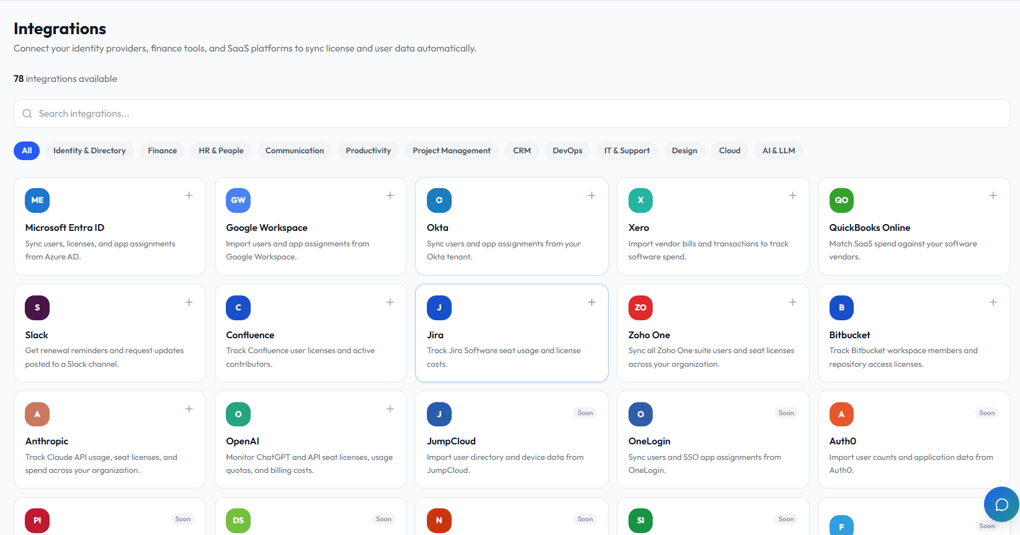Click the '78 integrations available' text
This screenshot has height=535, width=1020.
coord(65,79)
